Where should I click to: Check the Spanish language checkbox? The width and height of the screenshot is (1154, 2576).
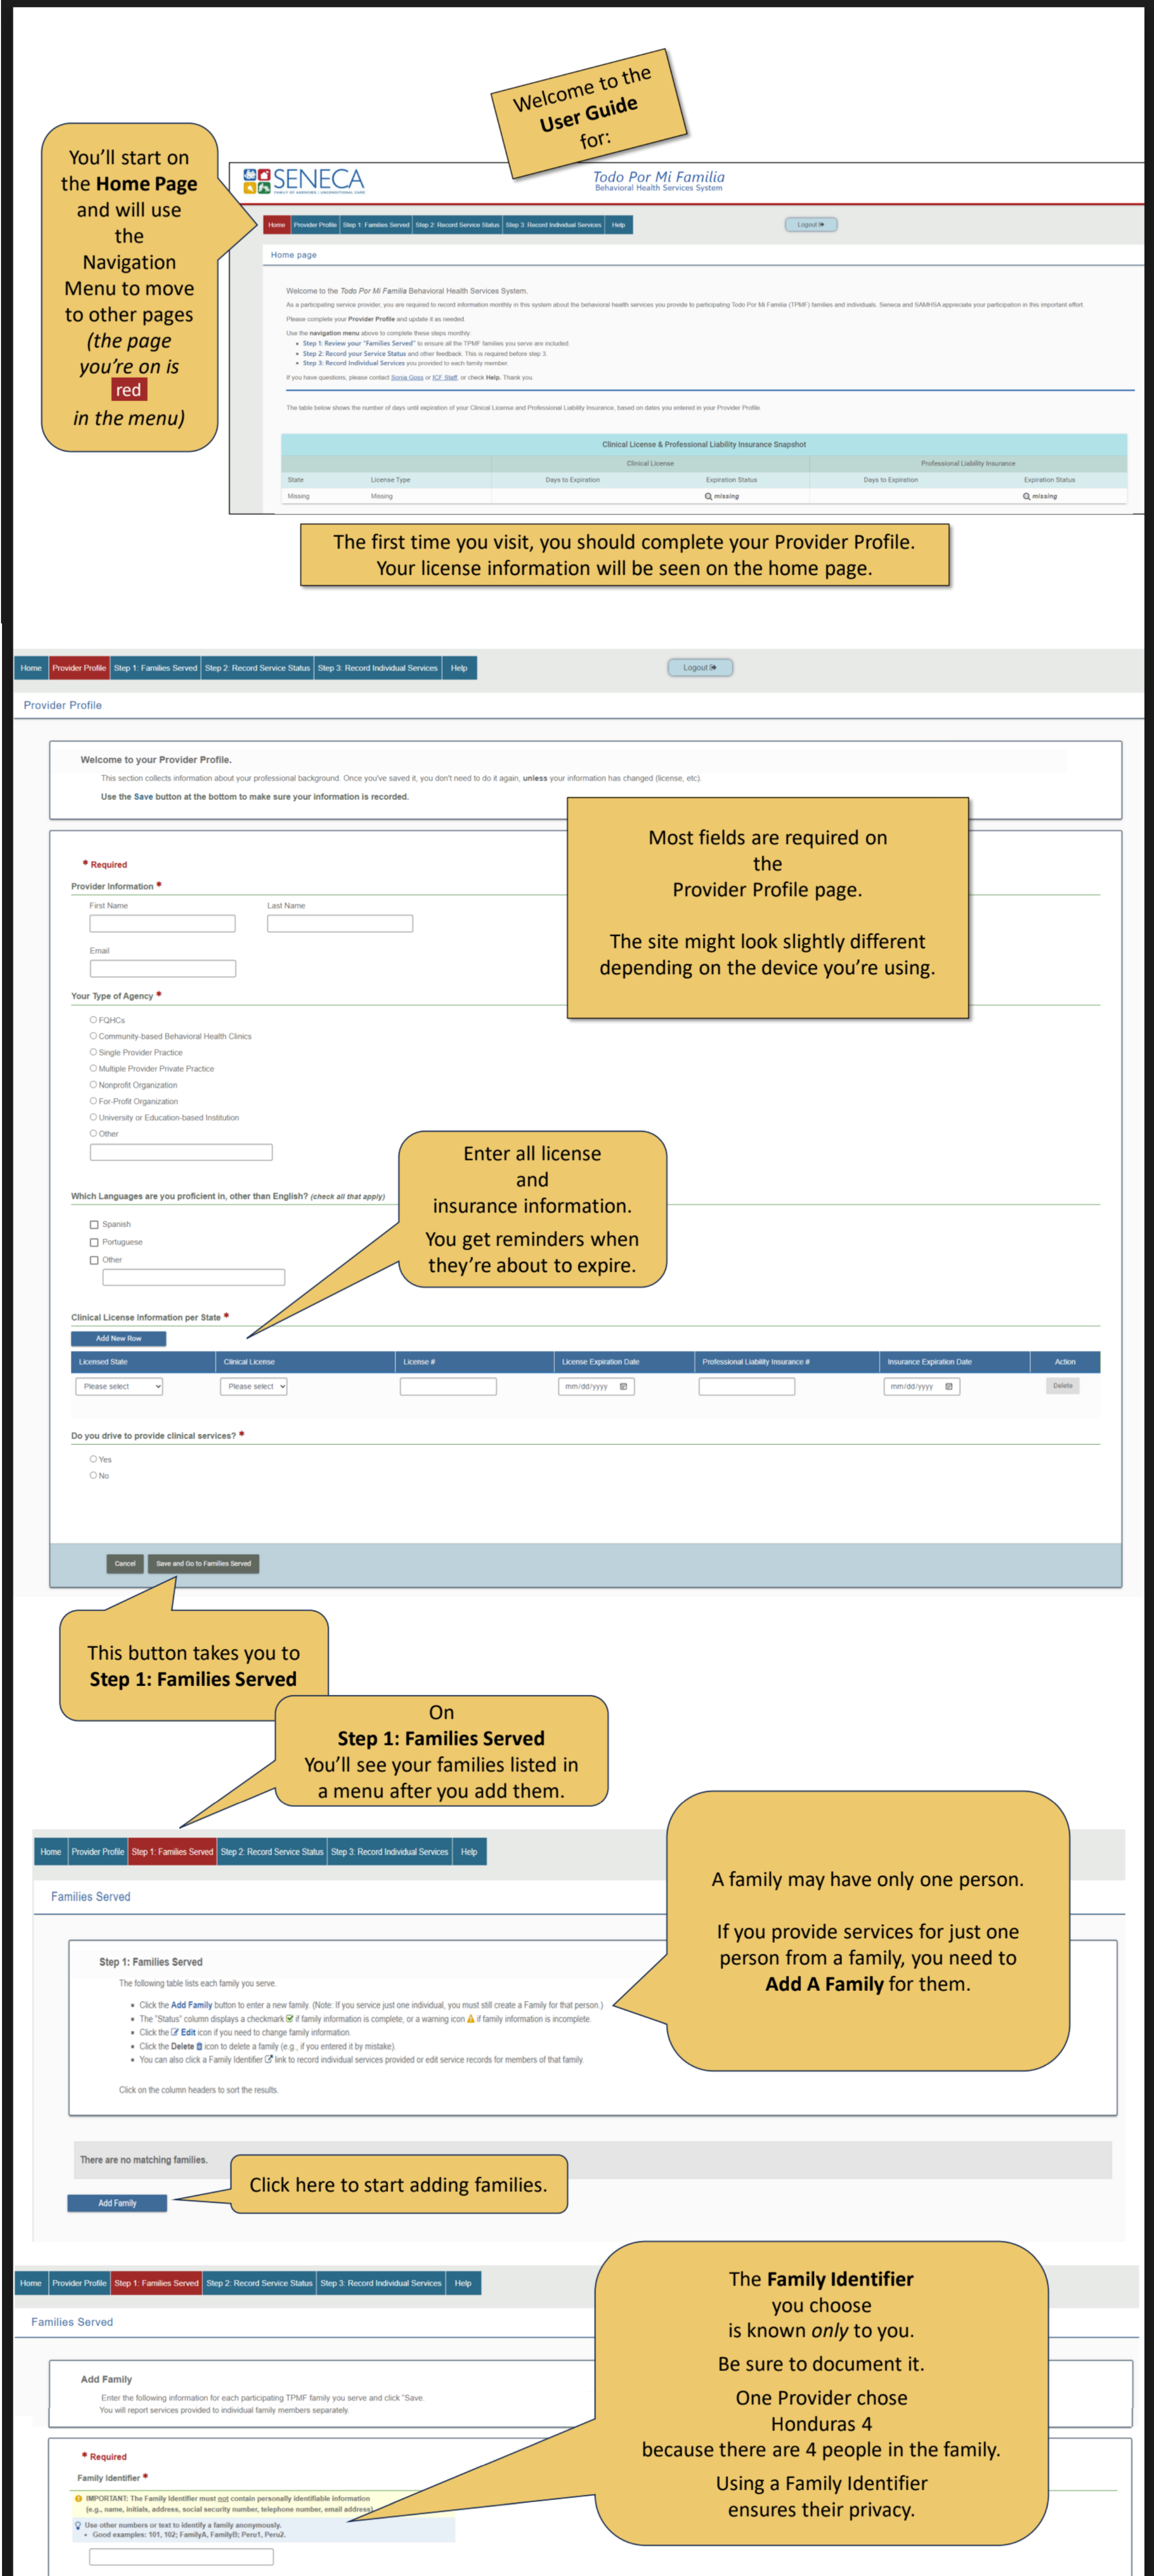click(x=94, y=1224)
